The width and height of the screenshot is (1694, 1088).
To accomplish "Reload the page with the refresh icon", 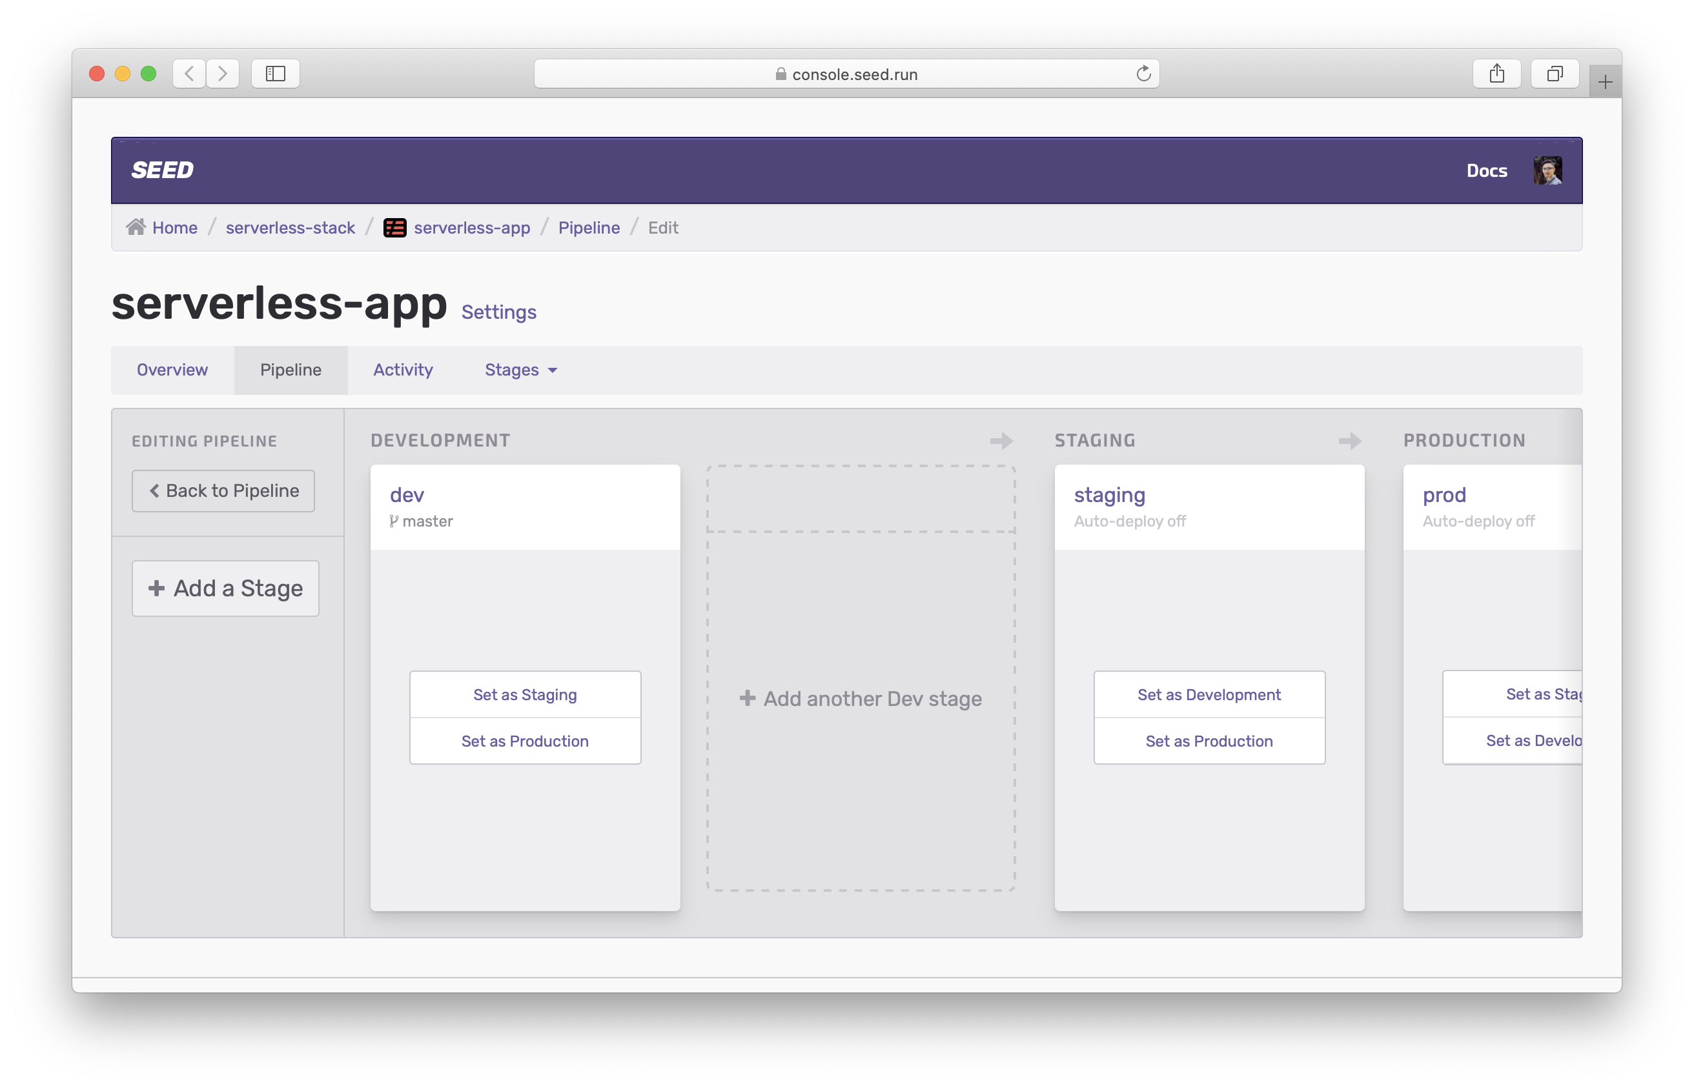I will coord(1143,74).
